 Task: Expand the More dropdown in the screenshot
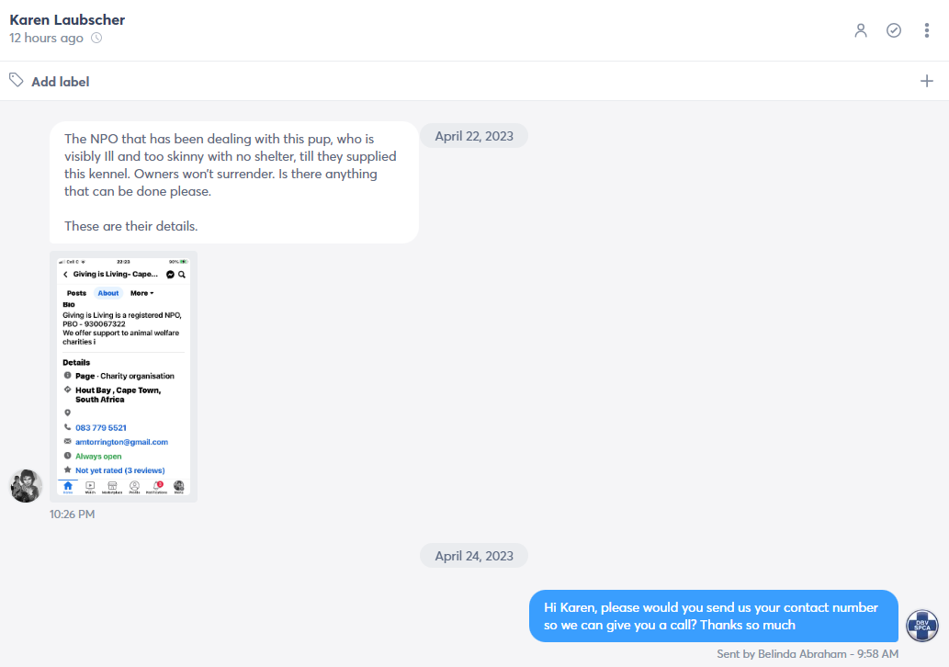click(x=142, y=293)
